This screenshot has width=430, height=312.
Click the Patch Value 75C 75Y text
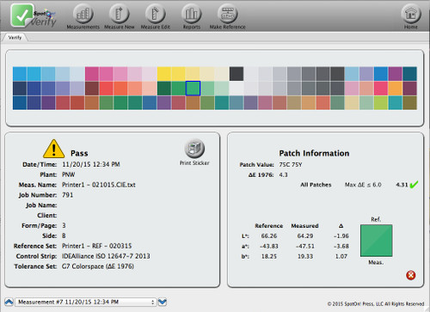click(x=291, y=165)
